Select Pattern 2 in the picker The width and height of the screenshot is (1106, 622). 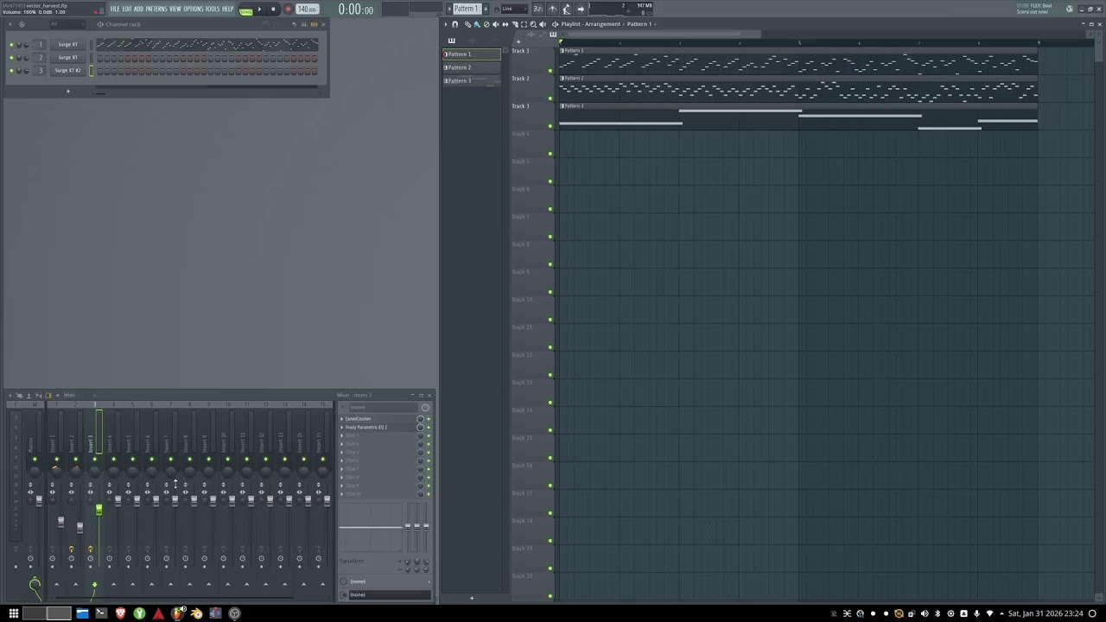pyautogui.click(x=472, y=67)
